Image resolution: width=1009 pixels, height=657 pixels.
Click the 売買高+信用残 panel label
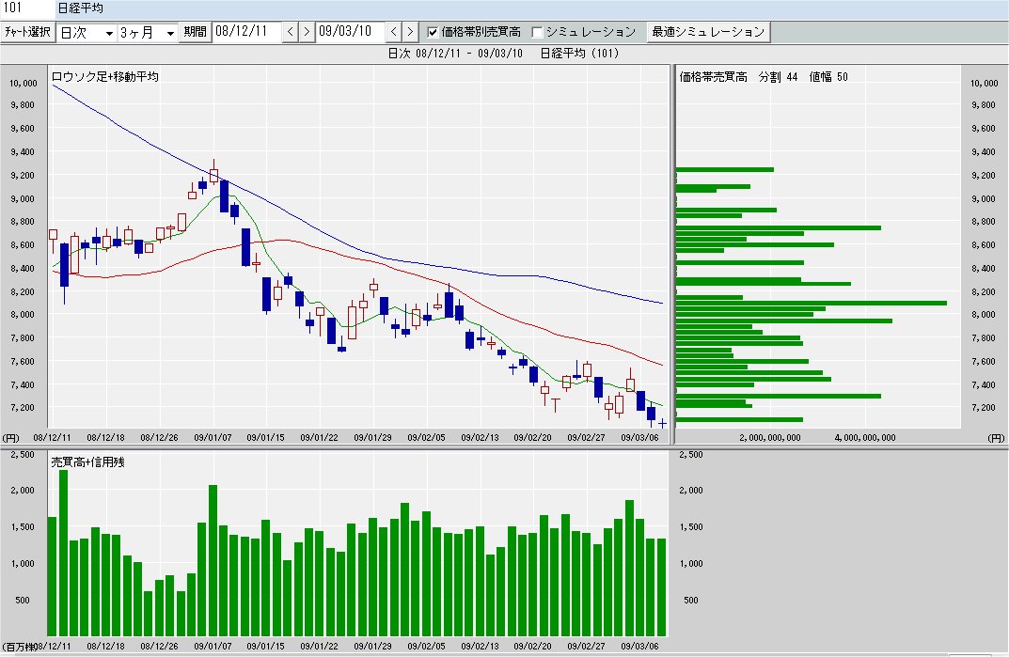[x=87, y=462]
